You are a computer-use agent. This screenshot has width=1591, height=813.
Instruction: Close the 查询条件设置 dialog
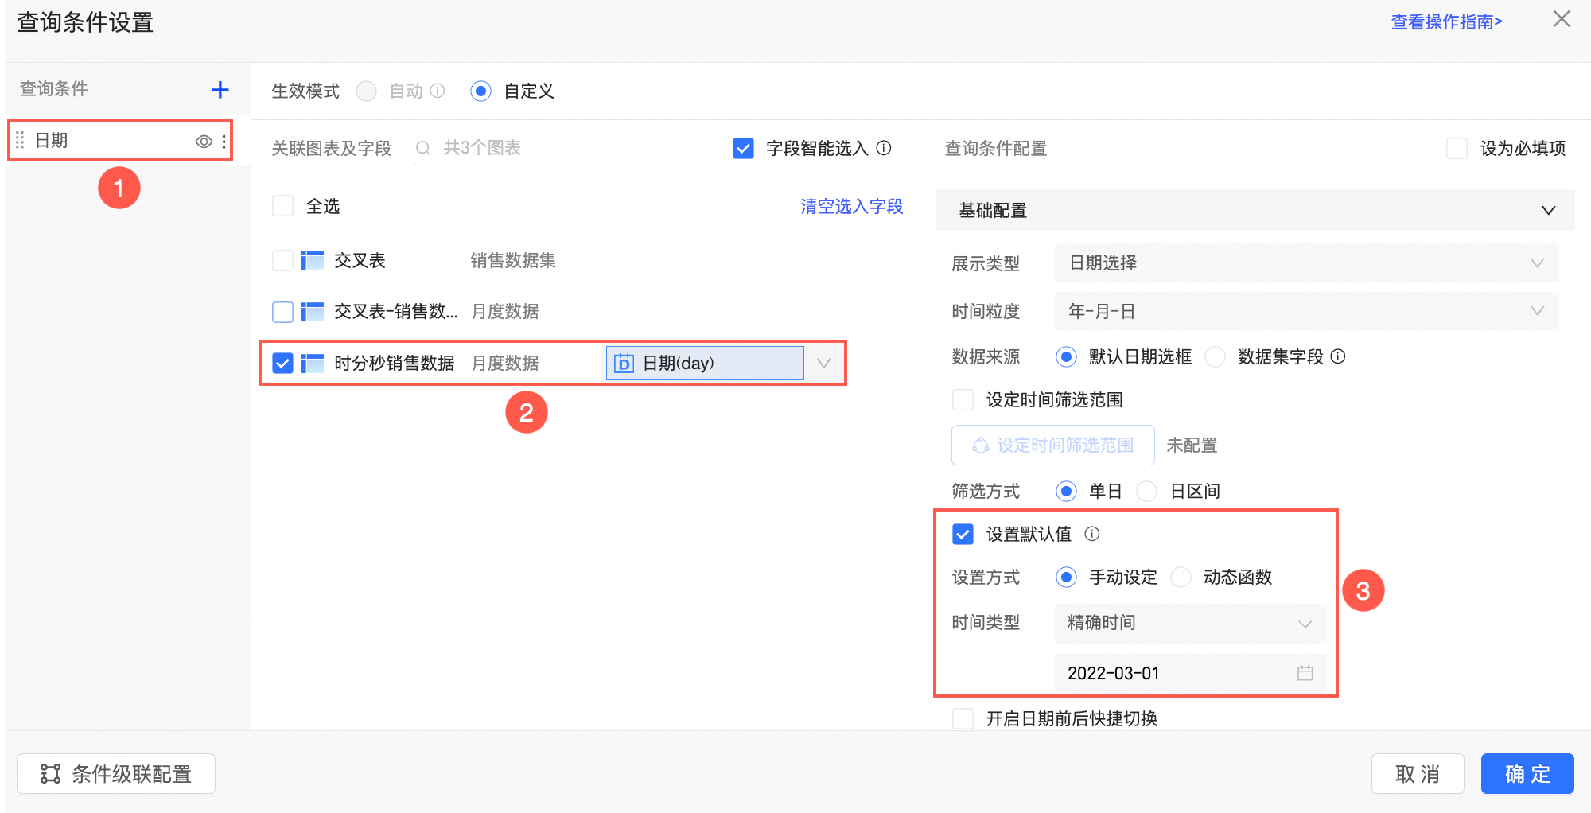pos(1562,19)
